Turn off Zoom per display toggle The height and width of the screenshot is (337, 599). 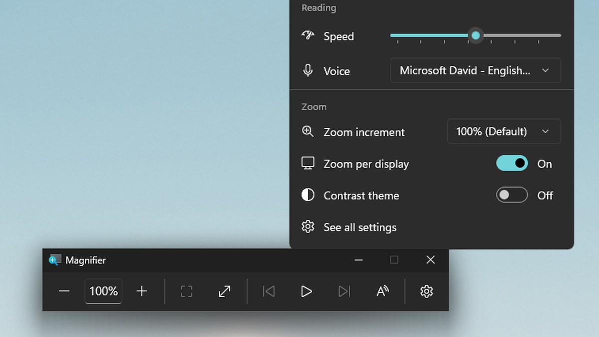click(x=512, y=163)
